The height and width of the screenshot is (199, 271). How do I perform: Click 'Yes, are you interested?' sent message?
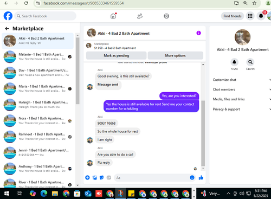179,96
